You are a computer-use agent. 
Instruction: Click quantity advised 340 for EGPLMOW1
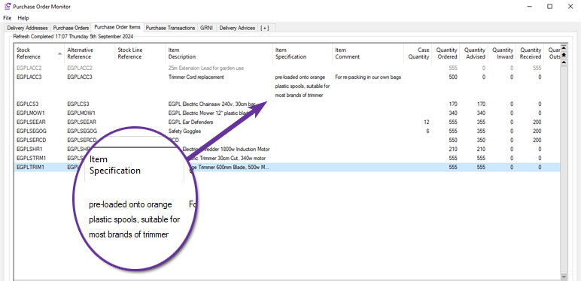tap(481, 113)
